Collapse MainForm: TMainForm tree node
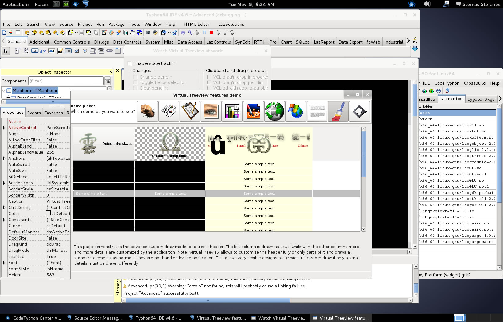 [x=4, y=90]
